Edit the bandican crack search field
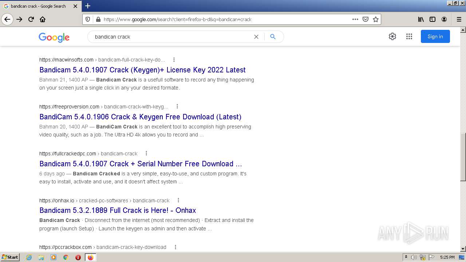The image size is (466, 262). pyautogui.click(x=171, y=37)
